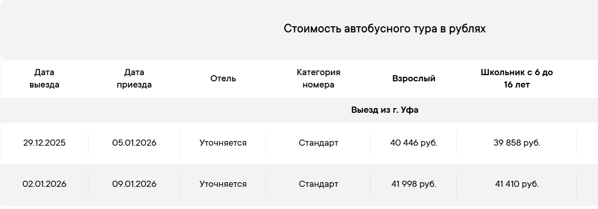Screen dimensions: 598x209
Task: Click the schoolchild price 39 858 руб.
Action: coord(516,143)
